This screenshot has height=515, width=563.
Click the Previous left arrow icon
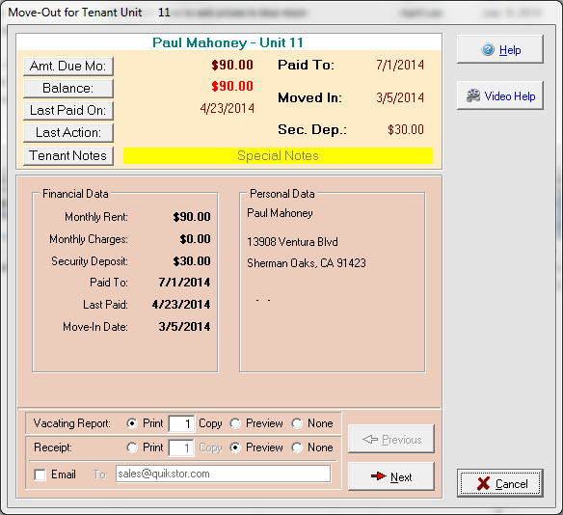pos(370,439)
